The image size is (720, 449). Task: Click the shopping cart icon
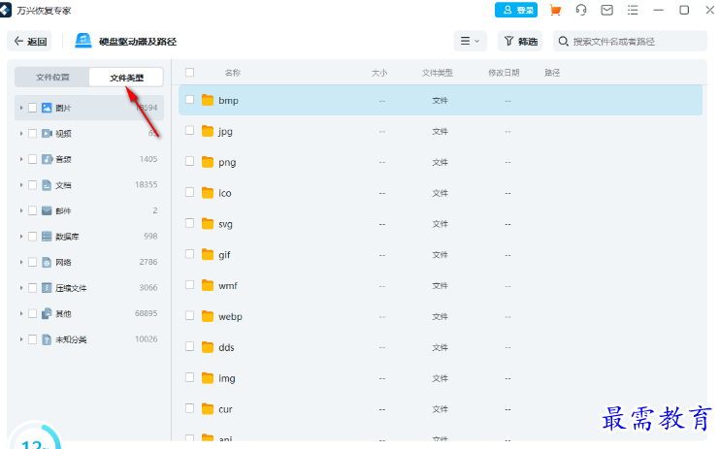555,10
